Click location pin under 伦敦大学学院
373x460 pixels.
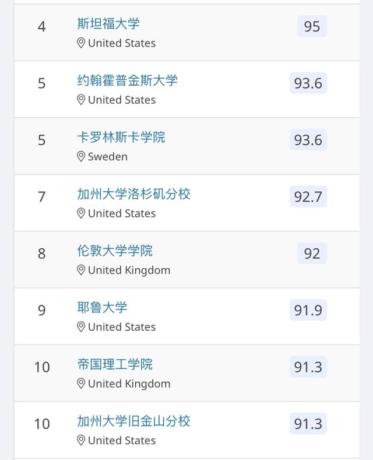tap(81, 270)
